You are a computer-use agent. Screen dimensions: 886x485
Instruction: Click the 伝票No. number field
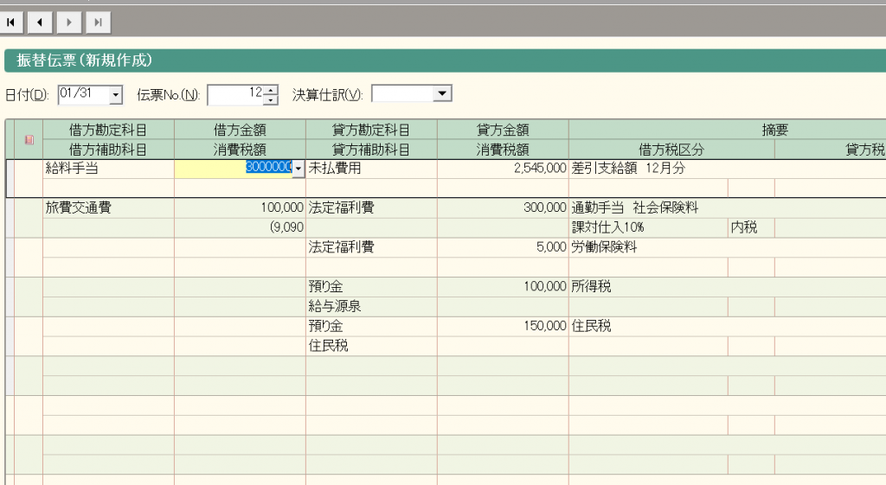pos(235,93)
